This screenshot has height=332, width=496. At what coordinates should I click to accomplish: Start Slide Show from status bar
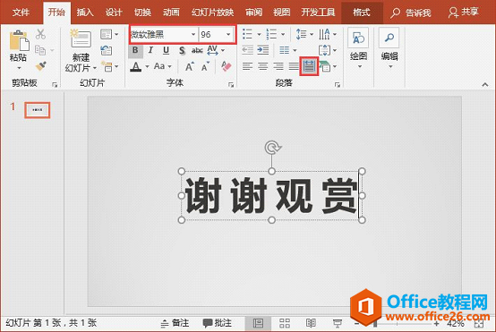(x=338, y=323)
